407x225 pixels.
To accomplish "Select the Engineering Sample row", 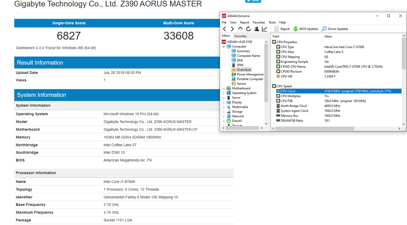I will 337,62.
